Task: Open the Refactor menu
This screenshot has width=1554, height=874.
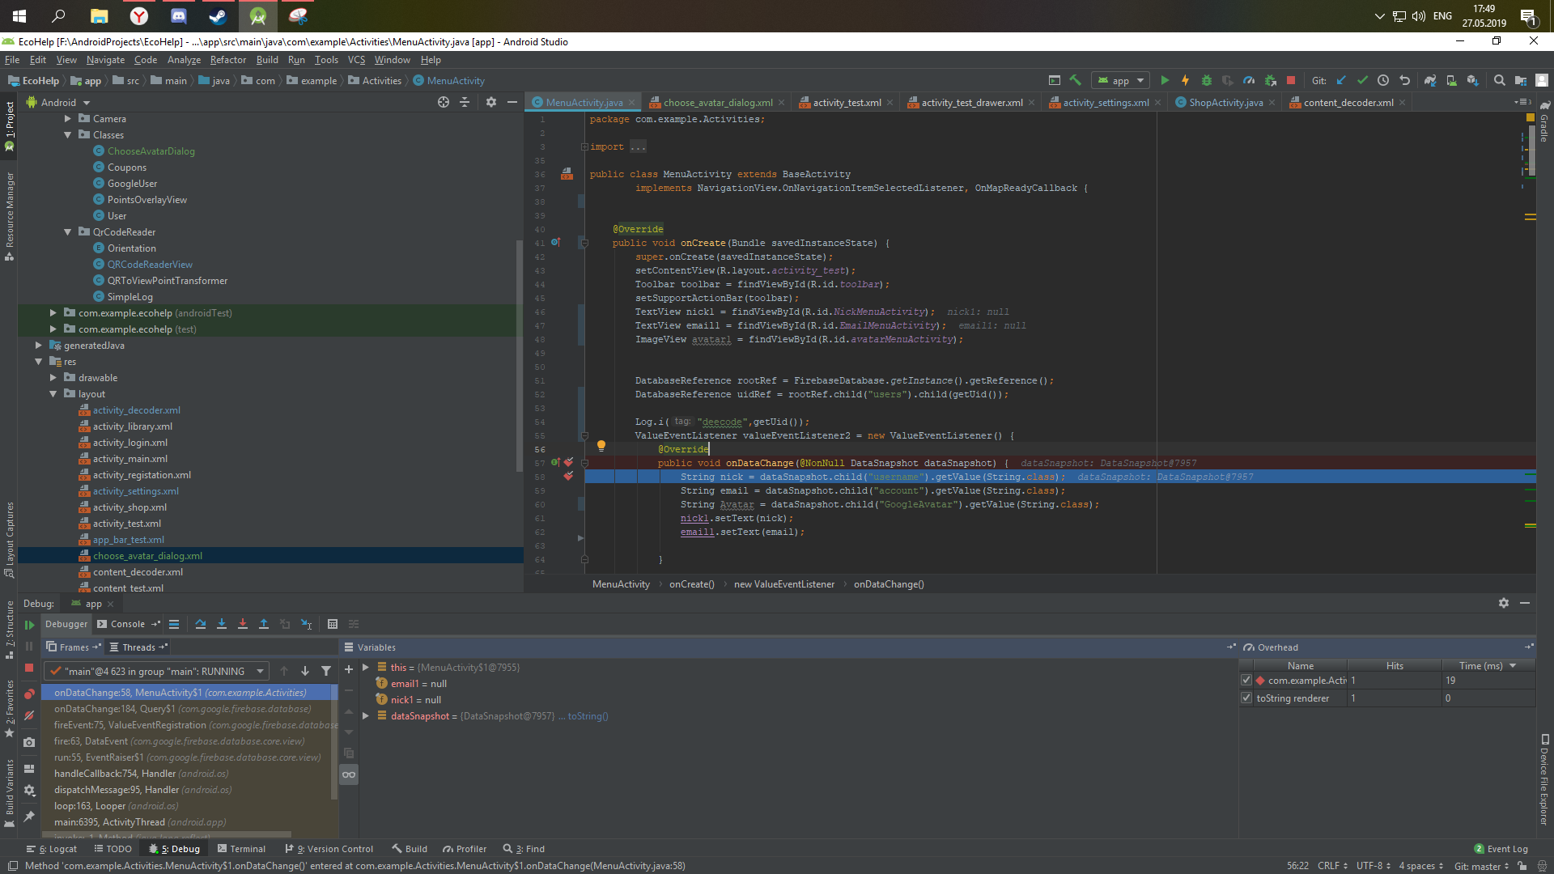Action: tap(228, 60)
